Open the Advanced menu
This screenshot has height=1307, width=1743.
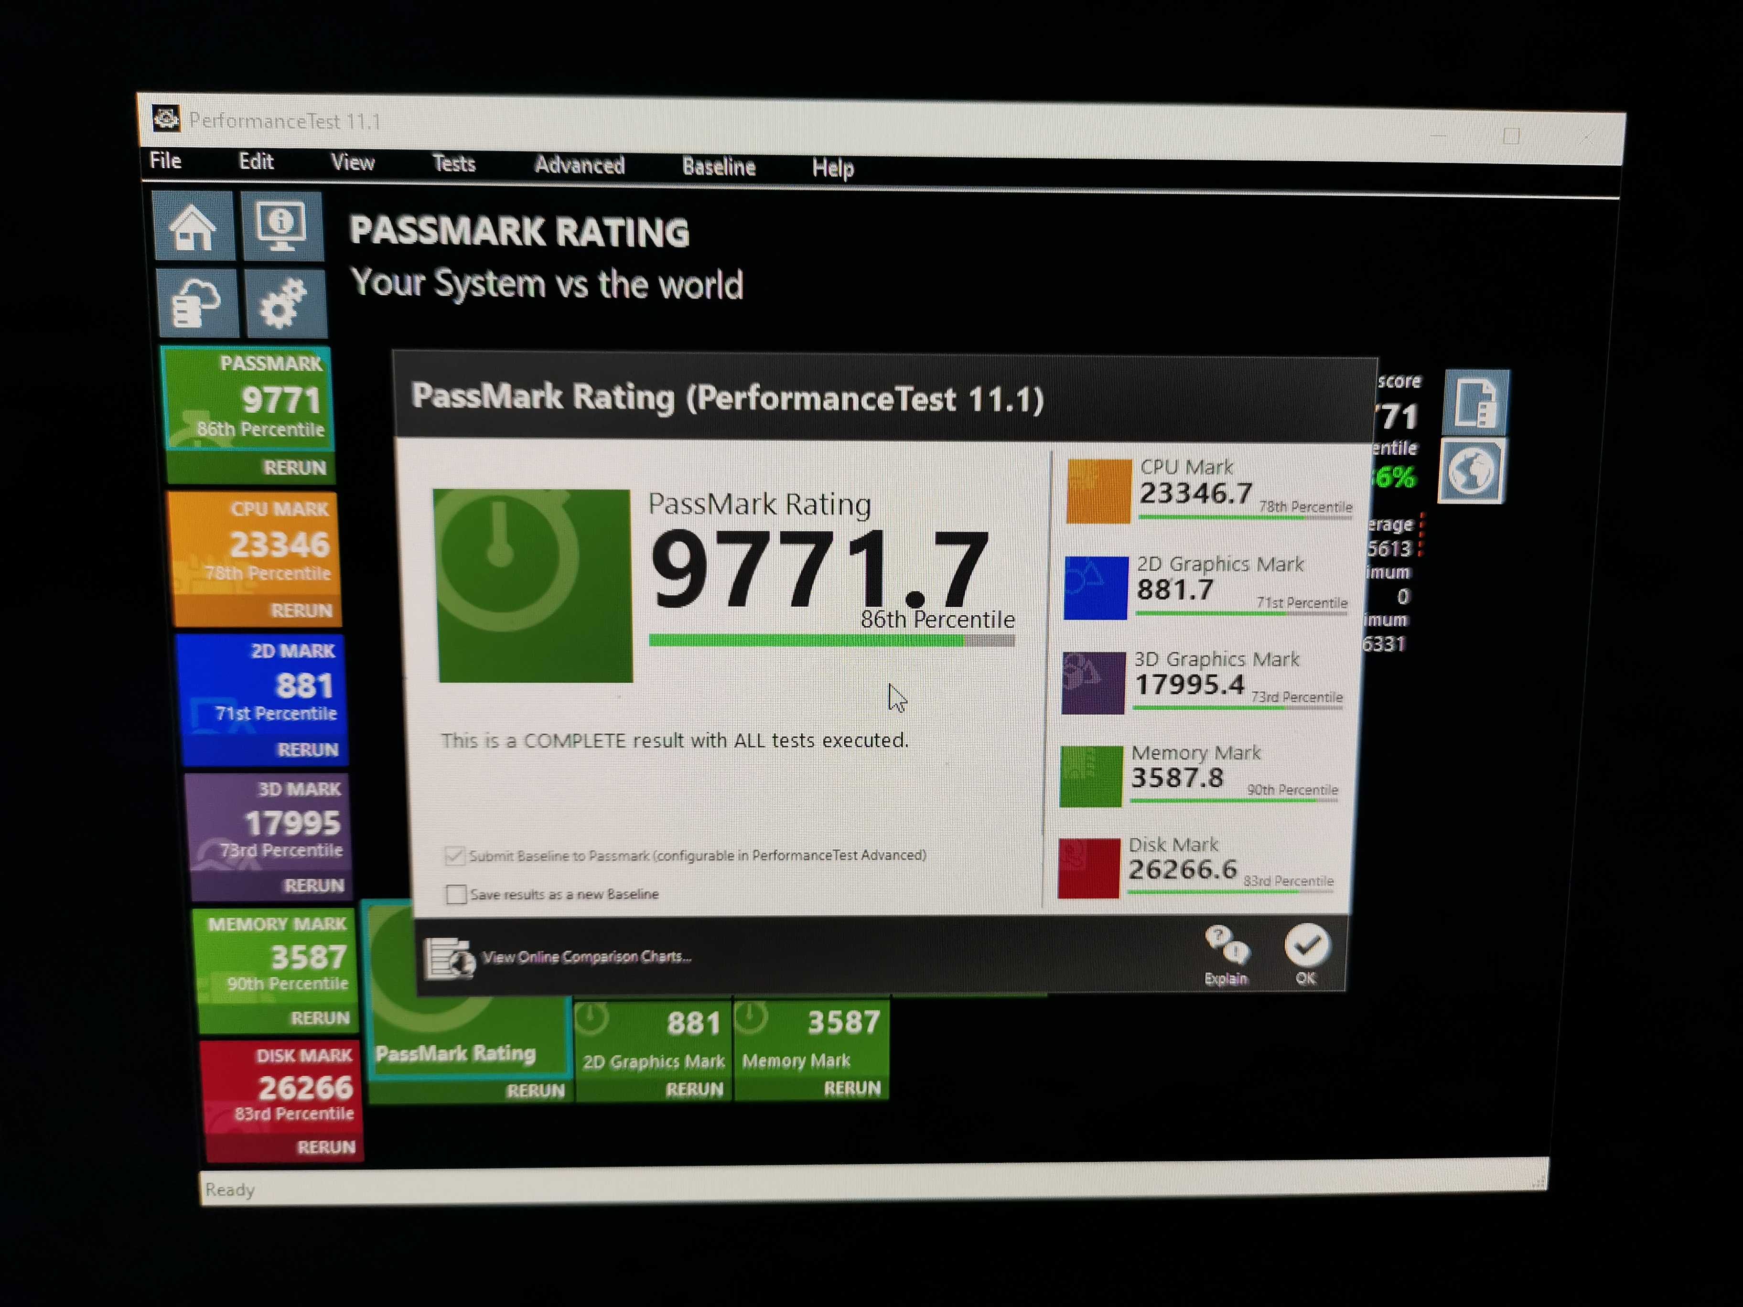pyautogui.click(x=579, y=165)
